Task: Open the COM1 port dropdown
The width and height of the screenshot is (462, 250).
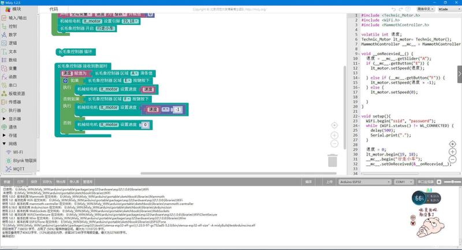Action: [404, 182]
